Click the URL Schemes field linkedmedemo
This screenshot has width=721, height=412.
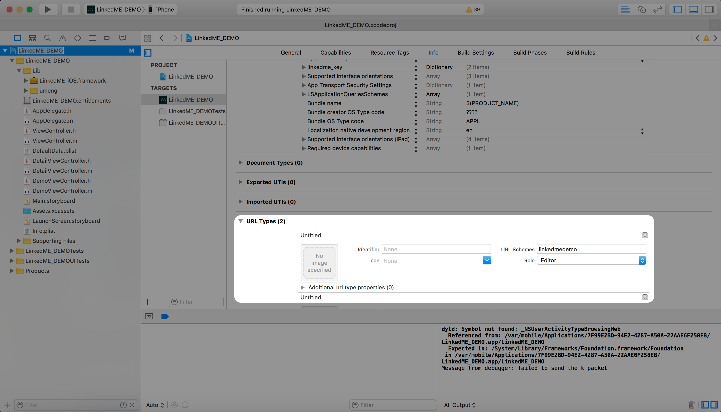tap(591, 249)
